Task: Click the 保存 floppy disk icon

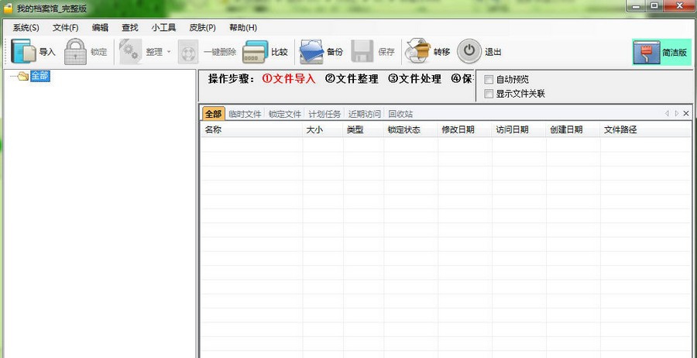Action: point(362,52)
